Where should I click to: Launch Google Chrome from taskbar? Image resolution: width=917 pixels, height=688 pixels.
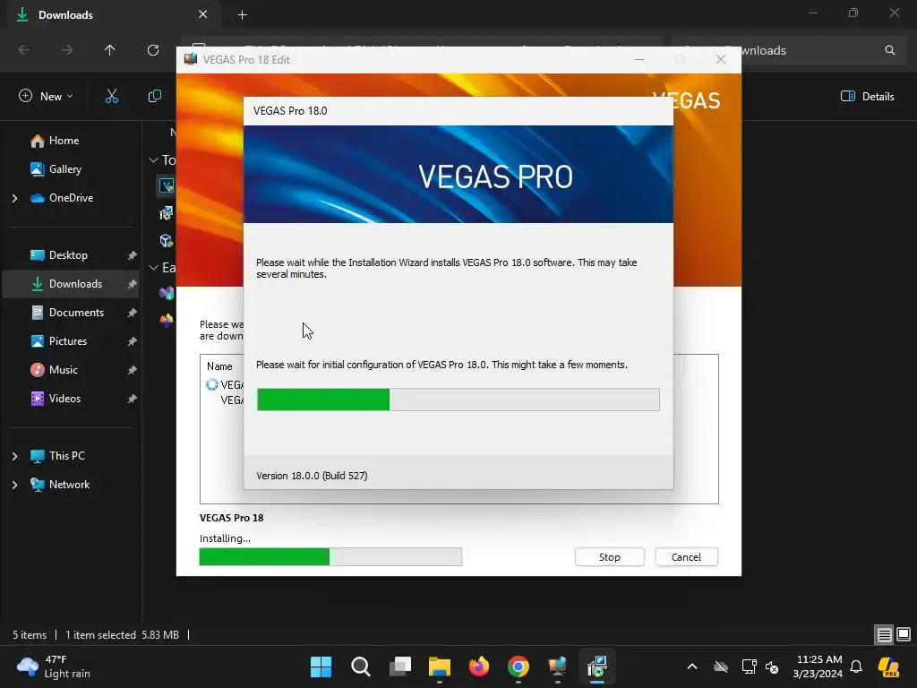[518, 666]
